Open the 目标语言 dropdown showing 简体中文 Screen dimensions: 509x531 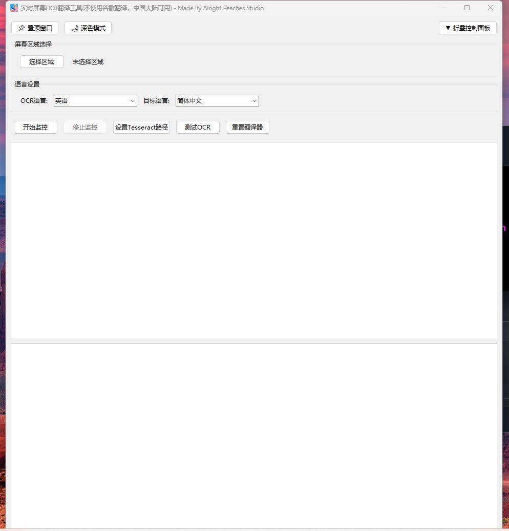218,100
